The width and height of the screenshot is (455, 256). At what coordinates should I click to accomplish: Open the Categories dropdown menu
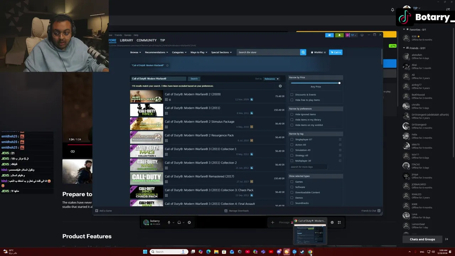click(x=179, y=52)
